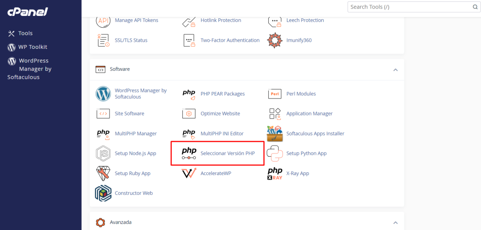Open SSL/TLS Status link
Viewport: 481px width, 230px height.
[x=131, y=40]
